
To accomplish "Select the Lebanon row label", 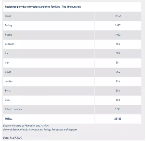I will (10, 44).
